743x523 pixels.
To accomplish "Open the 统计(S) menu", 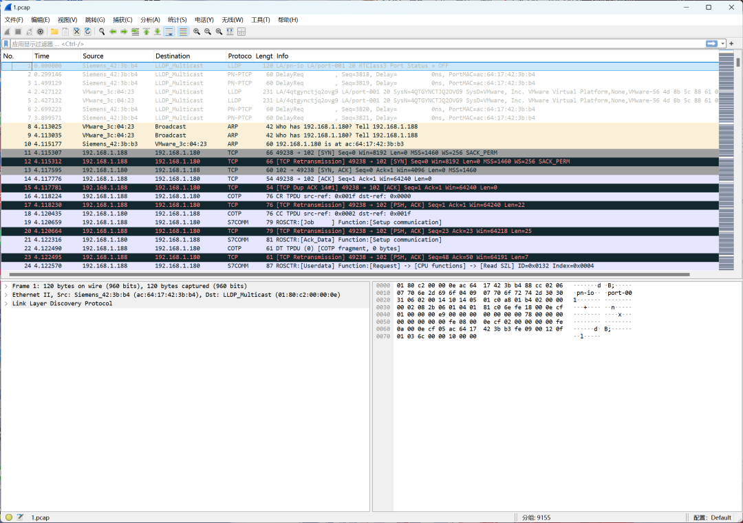I will 177,20.
